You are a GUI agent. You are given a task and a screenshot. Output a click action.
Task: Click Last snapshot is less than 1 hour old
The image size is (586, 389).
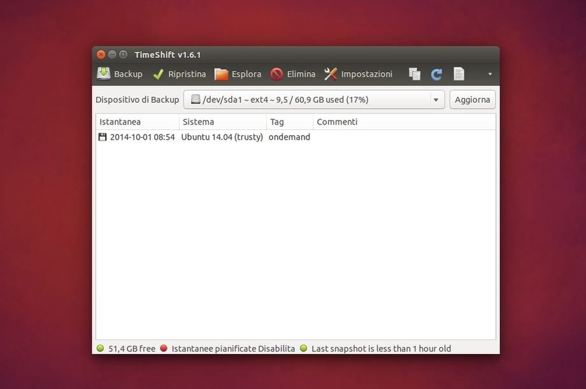pos(381,349)
